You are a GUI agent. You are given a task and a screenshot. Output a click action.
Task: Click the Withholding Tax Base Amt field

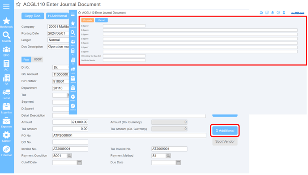124,56
